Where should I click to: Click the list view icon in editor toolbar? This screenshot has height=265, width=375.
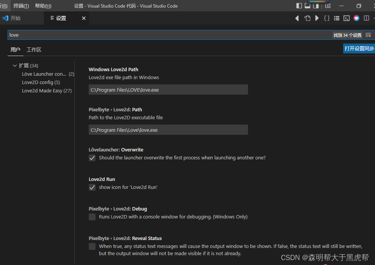coord(337,18)
